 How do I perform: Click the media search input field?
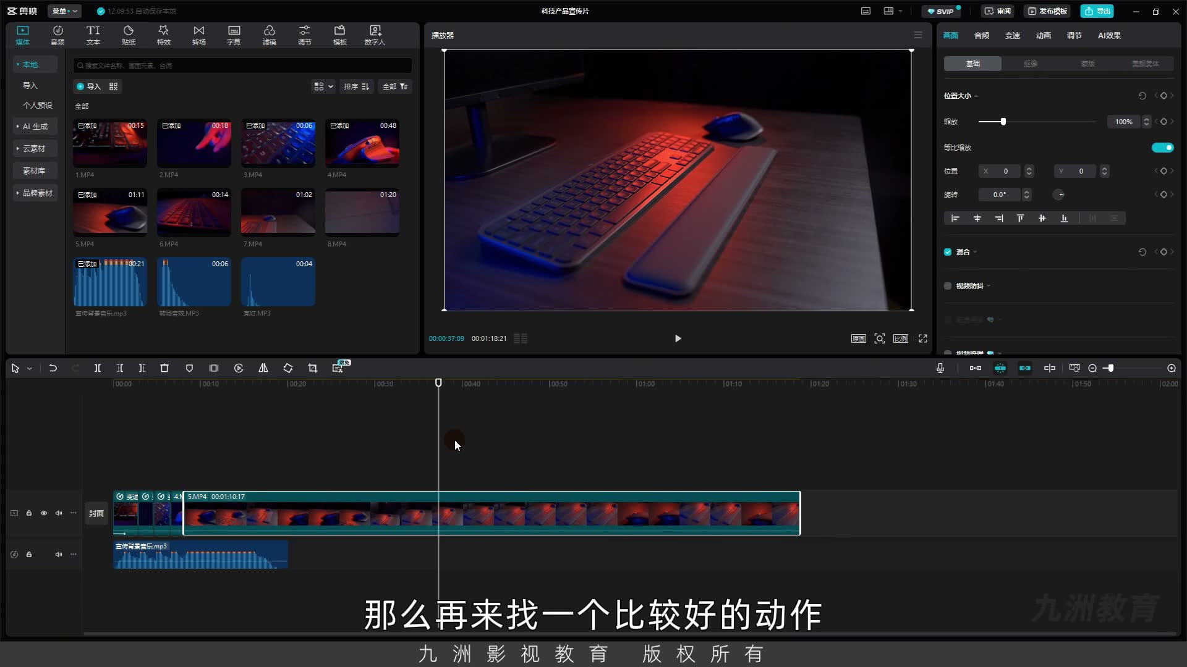pyautogui.click(x=242, y=65)
